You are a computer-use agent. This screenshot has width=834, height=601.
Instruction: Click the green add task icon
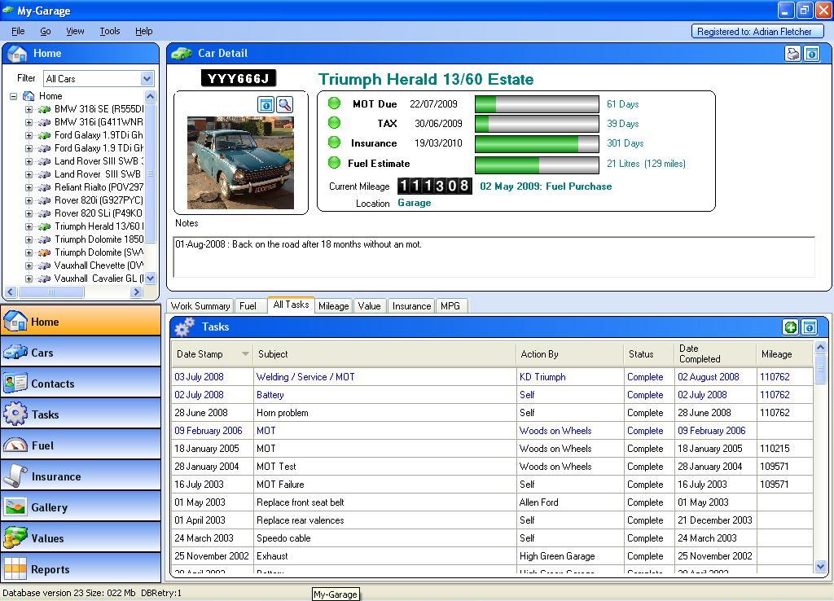click(x=790, y=327)
